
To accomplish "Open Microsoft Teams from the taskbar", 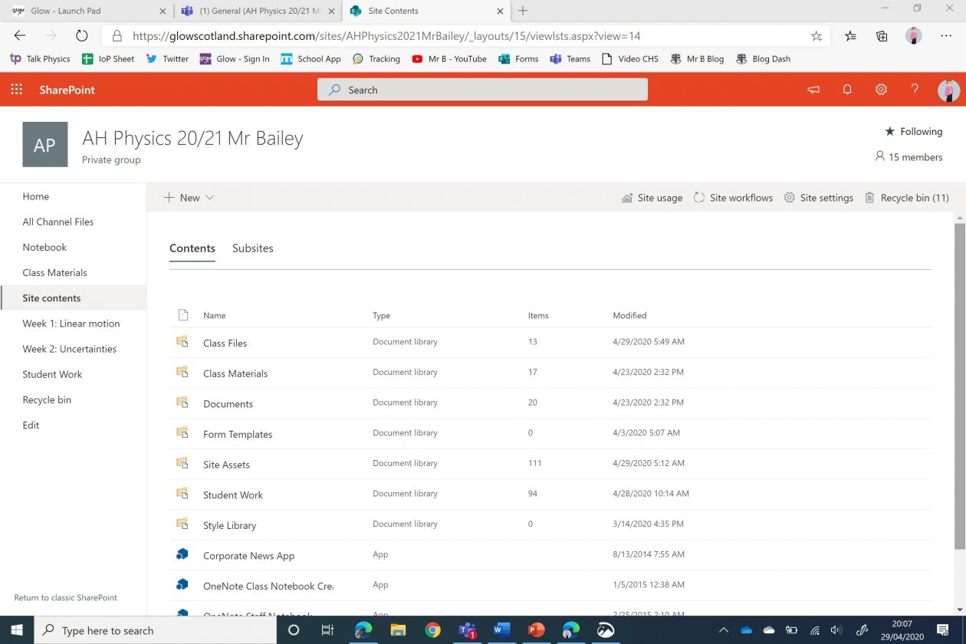I will coord(468,630).
